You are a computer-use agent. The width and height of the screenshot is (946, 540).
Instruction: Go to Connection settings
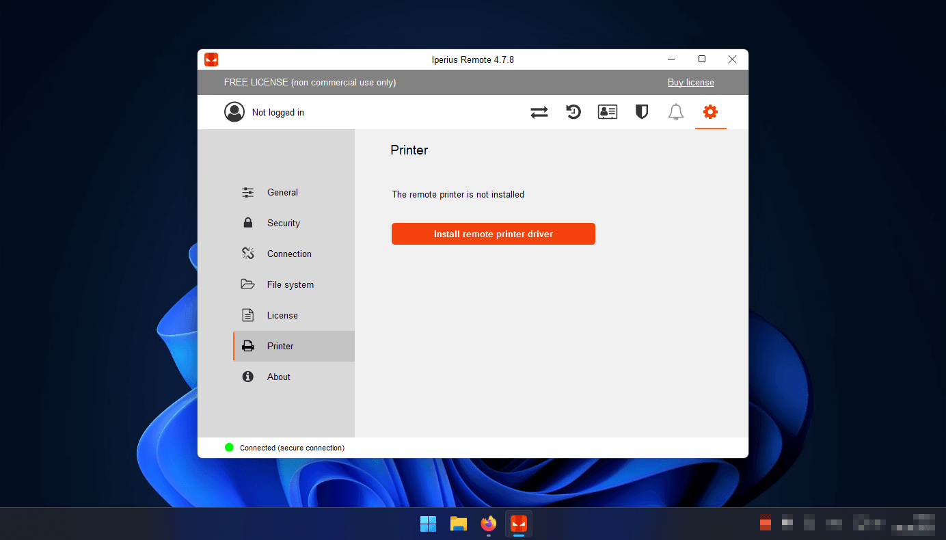(x=294, y=254)
